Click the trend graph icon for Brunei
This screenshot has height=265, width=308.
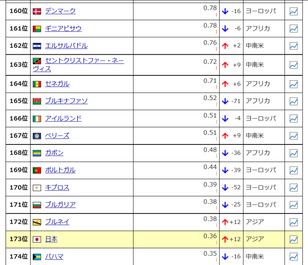coord(293,222)
